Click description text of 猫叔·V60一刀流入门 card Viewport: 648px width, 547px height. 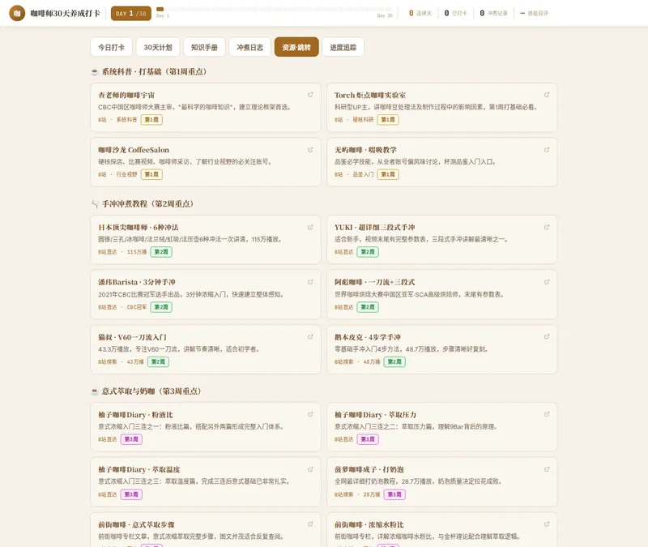point(179,349)
